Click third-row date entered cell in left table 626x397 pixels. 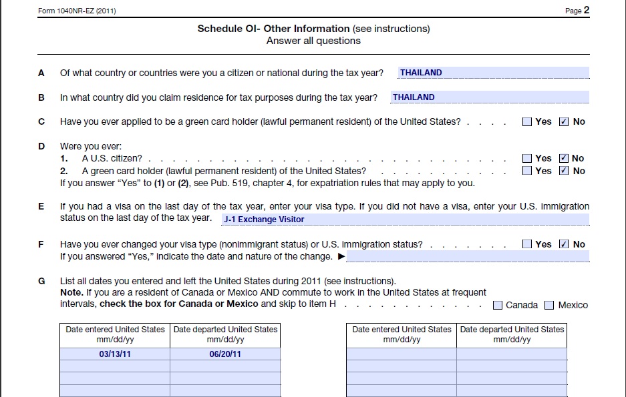point(115,379)
